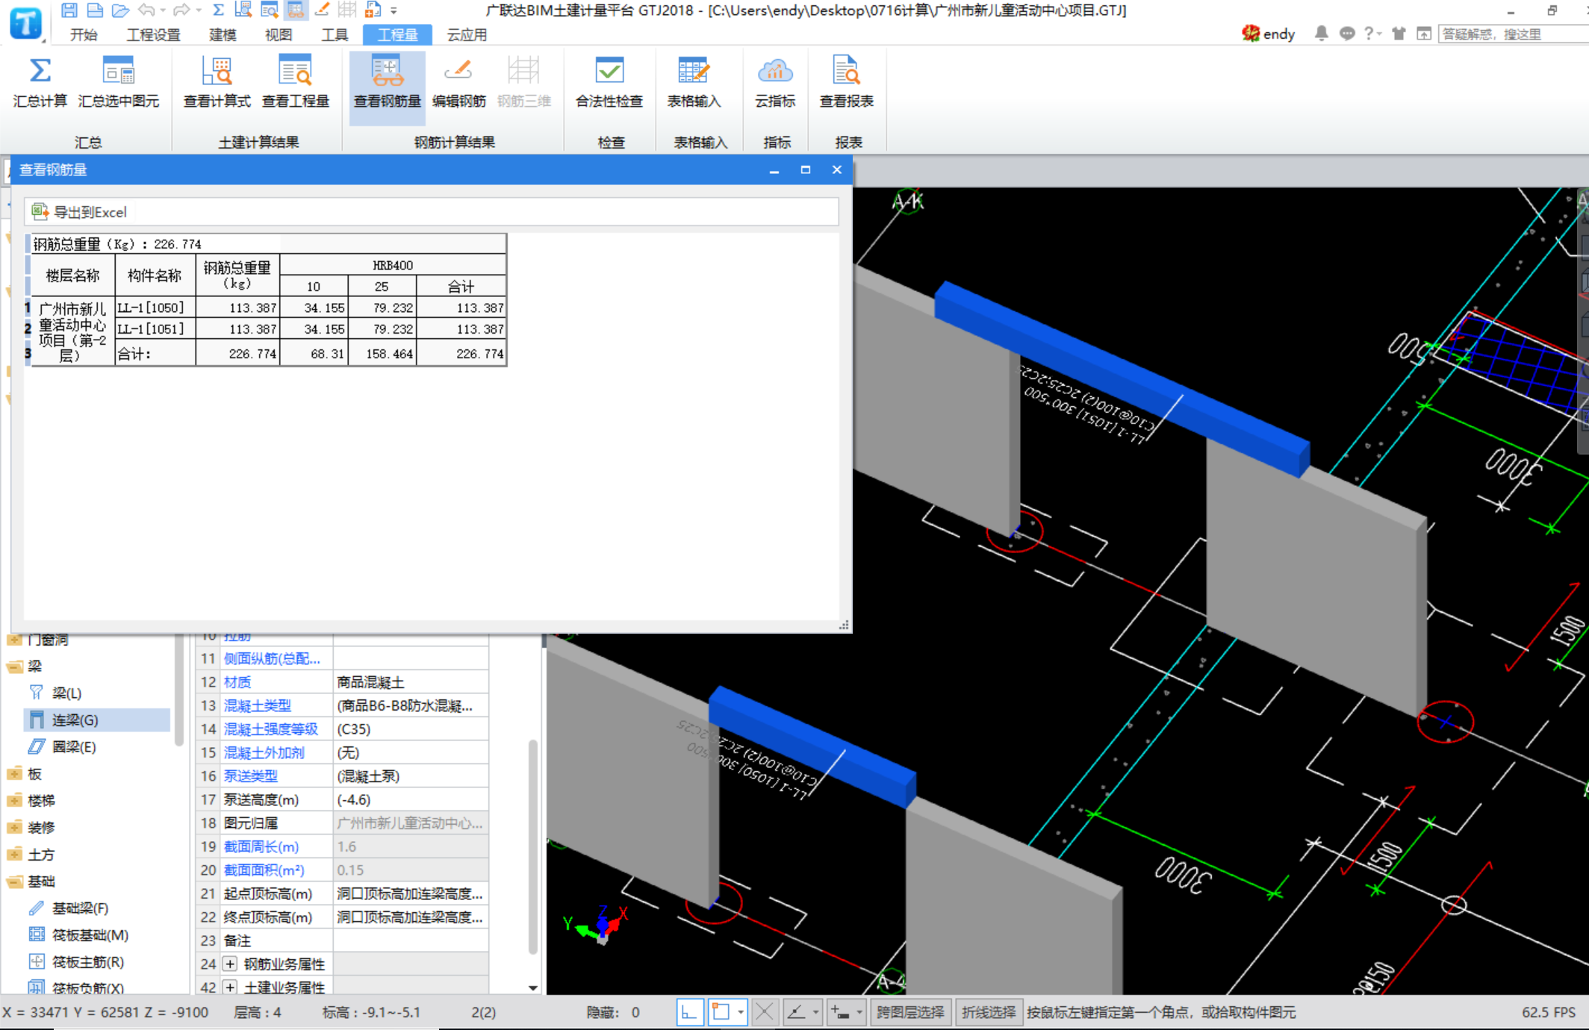The width and height of the screenshot is (1589, 1030).
Task: Toggle orthogonal mode in status bar
Action: tap(689, 1012)
